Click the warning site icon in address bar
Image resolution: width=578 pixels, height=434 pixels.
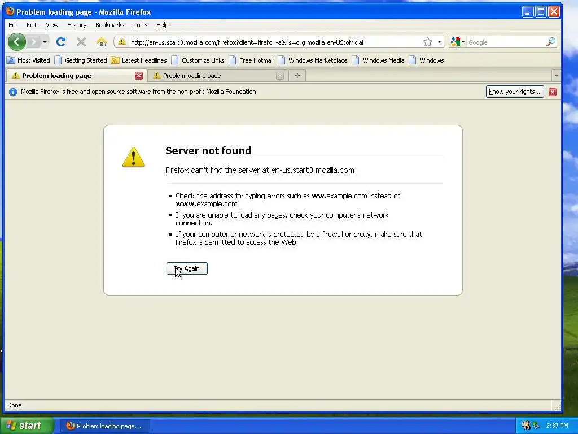122,42
